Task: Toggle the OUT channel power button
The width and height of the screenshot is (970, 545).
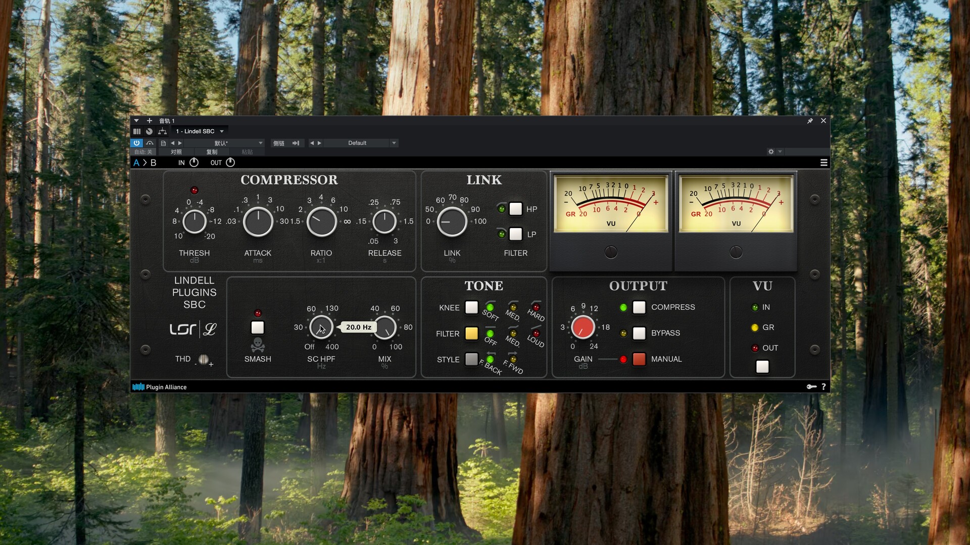Action: (230, 162)
